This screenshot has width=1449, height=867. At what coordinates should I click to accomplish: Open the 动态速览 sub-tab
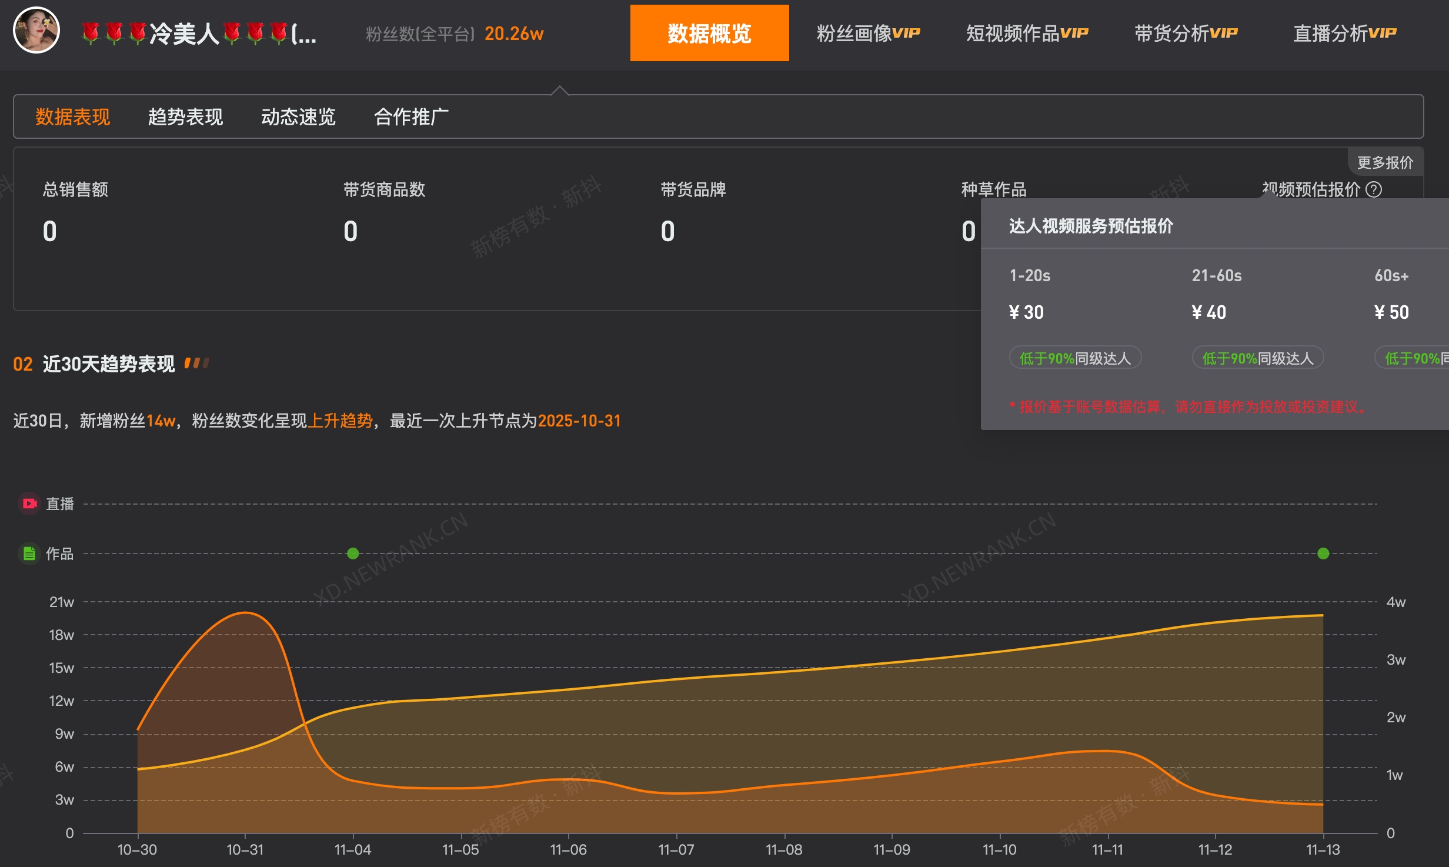point(298,117)
